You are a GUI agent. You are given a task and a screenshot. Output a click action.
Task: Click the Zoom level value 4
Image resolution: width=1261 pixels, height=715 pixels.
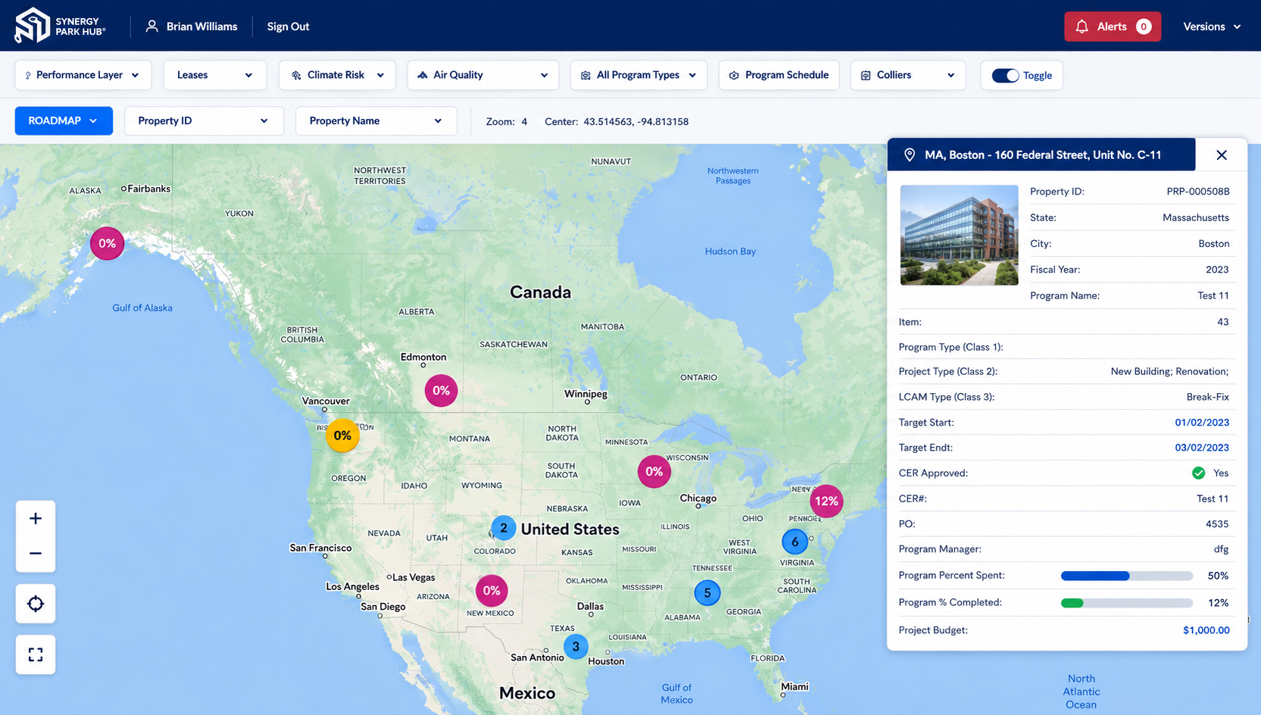pos(524,122)
